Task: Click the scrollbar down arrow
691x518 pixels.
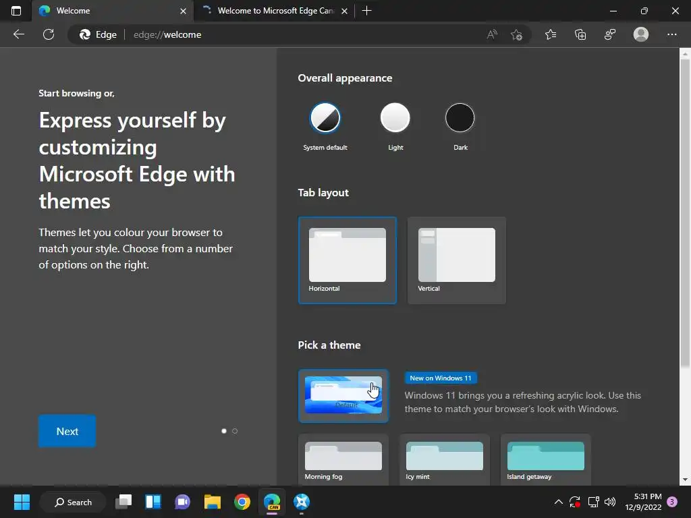Action: tap(685, 480)
